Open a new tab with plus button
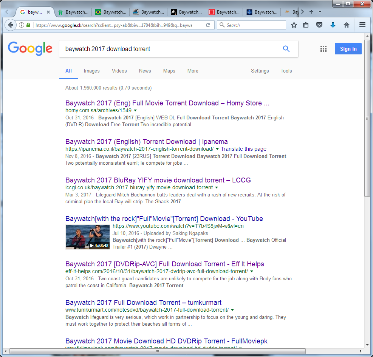This screenshot has height=357, width=373. point(311,12)
